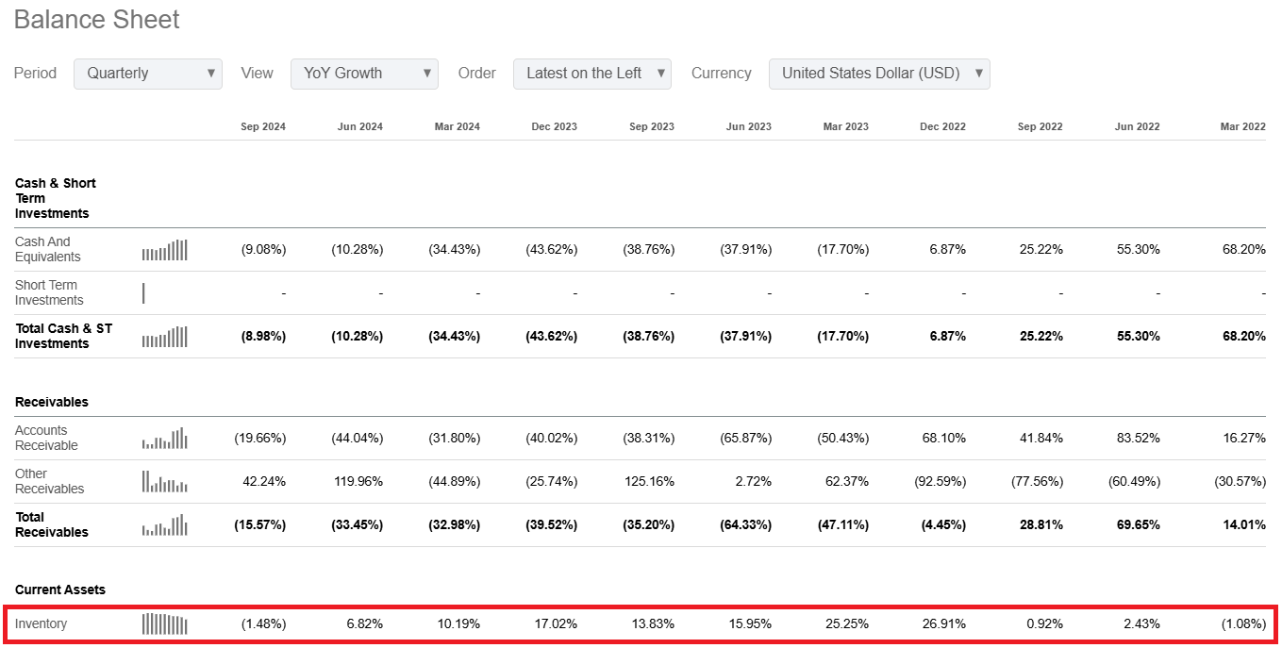
Task: Select the Inventory row label
Action: click(42, 624)
